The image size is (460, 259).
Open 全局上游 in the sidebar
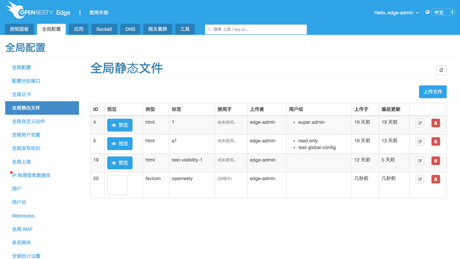click(21, 162)
